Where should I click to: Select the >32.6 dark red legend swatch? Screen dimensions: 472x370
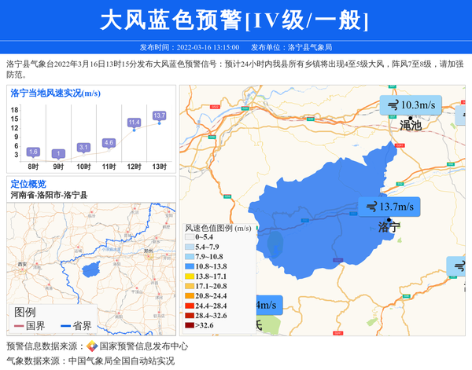click(x=189, y=324)
